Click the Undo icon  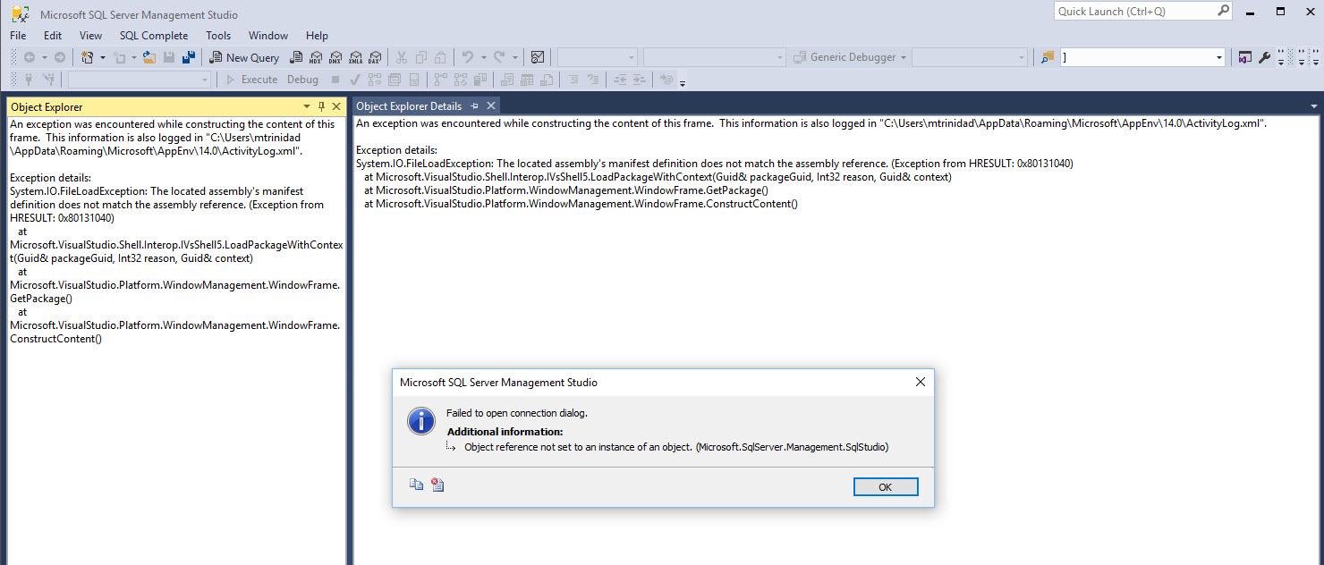pos(467,57)
